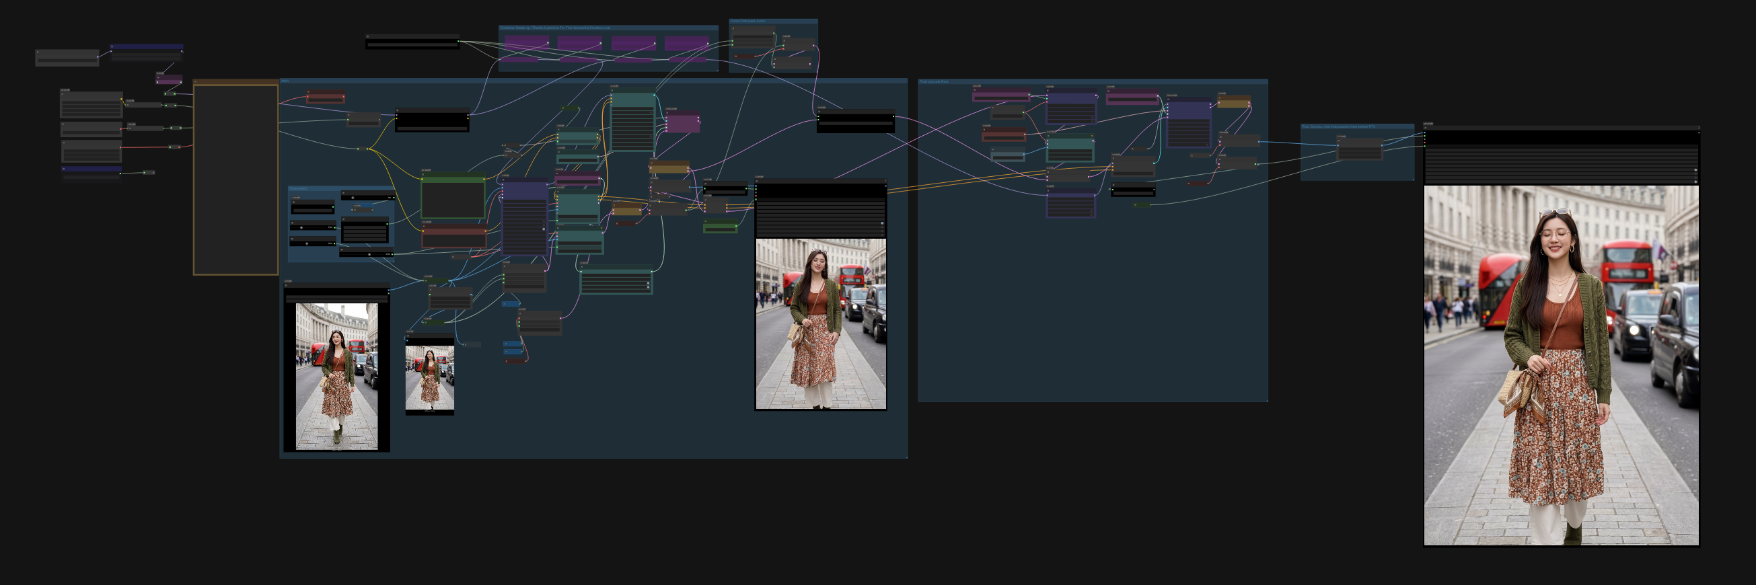Click the "Force First-pass Audio" group title

pos(747,21)
